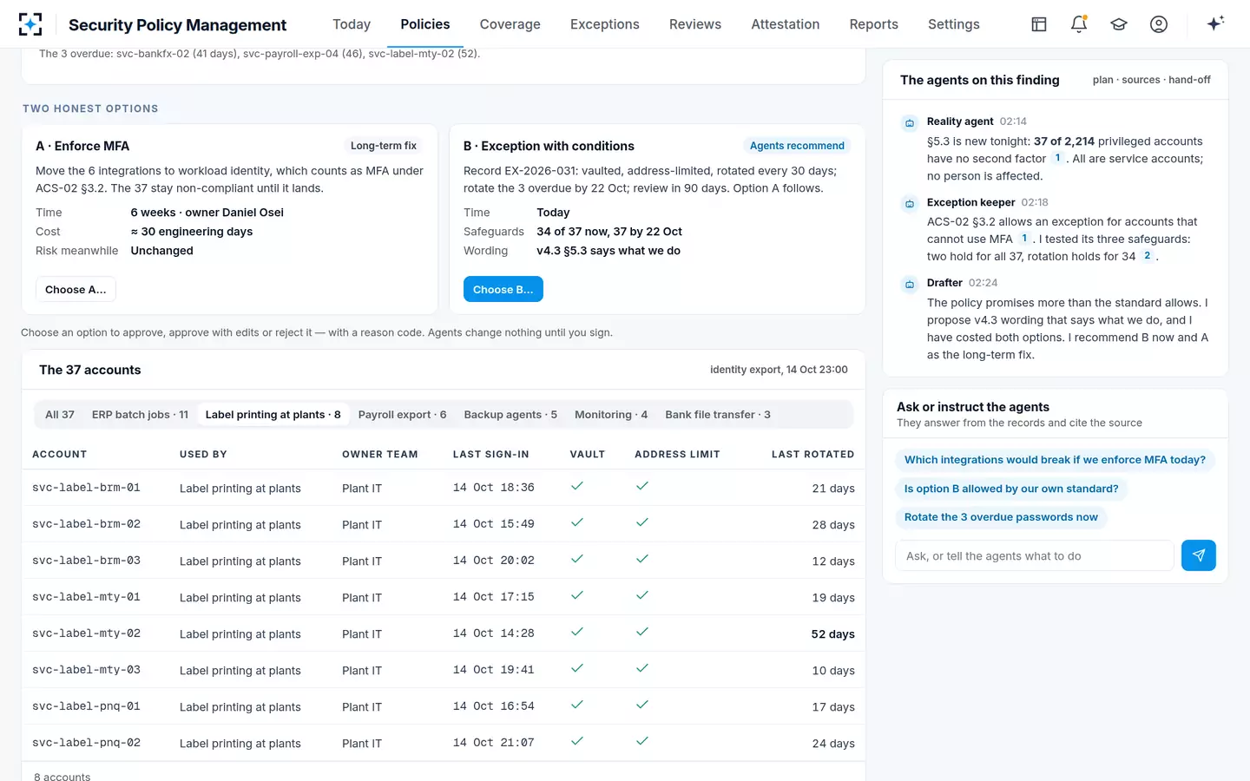Screen dimensions: 1250x781
Task: Click the Drafter avatar icon
Action: [x=910, y=285]
